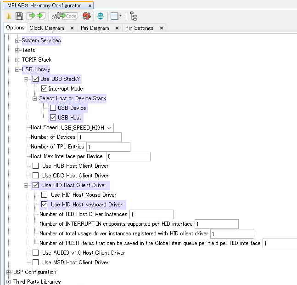Click the Generate Code gears button

pos(64,16)
